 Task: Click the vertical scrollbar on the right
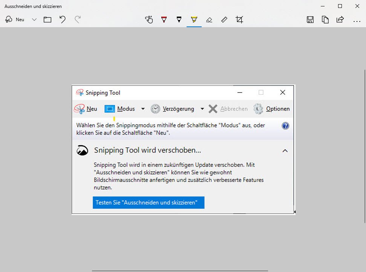(365, 146)
